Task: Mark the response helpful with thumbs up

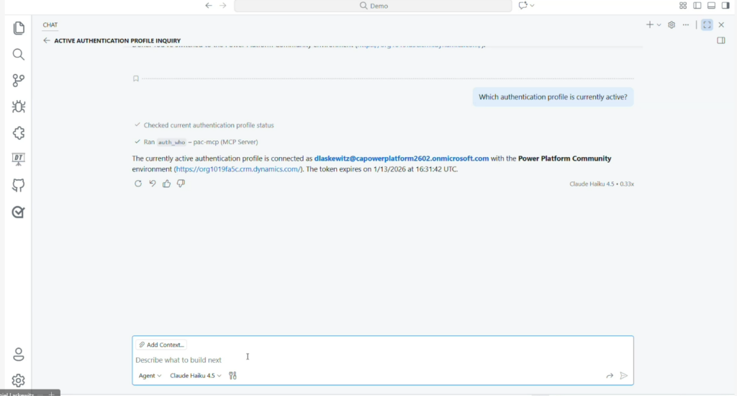Action: click(166, 184)
